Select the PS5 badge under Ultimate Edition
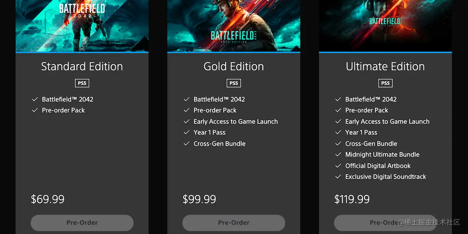The image size is (468, 234). [x=385, y=83]
